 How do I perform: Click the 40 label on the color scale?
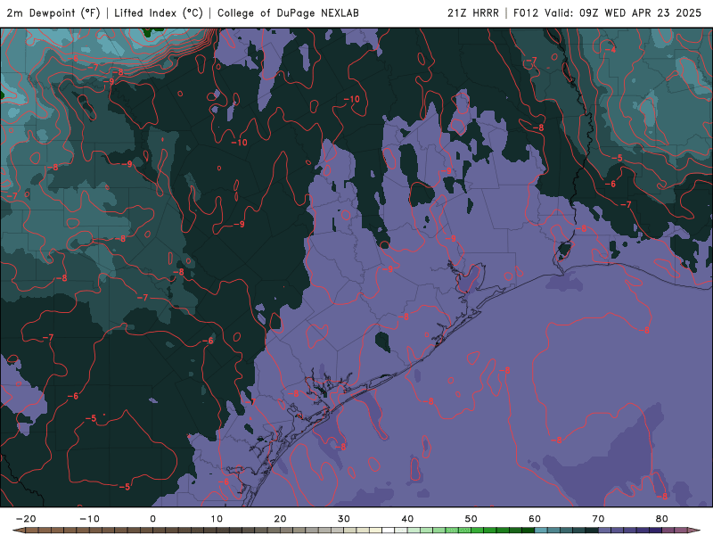(x=407, y=519)
